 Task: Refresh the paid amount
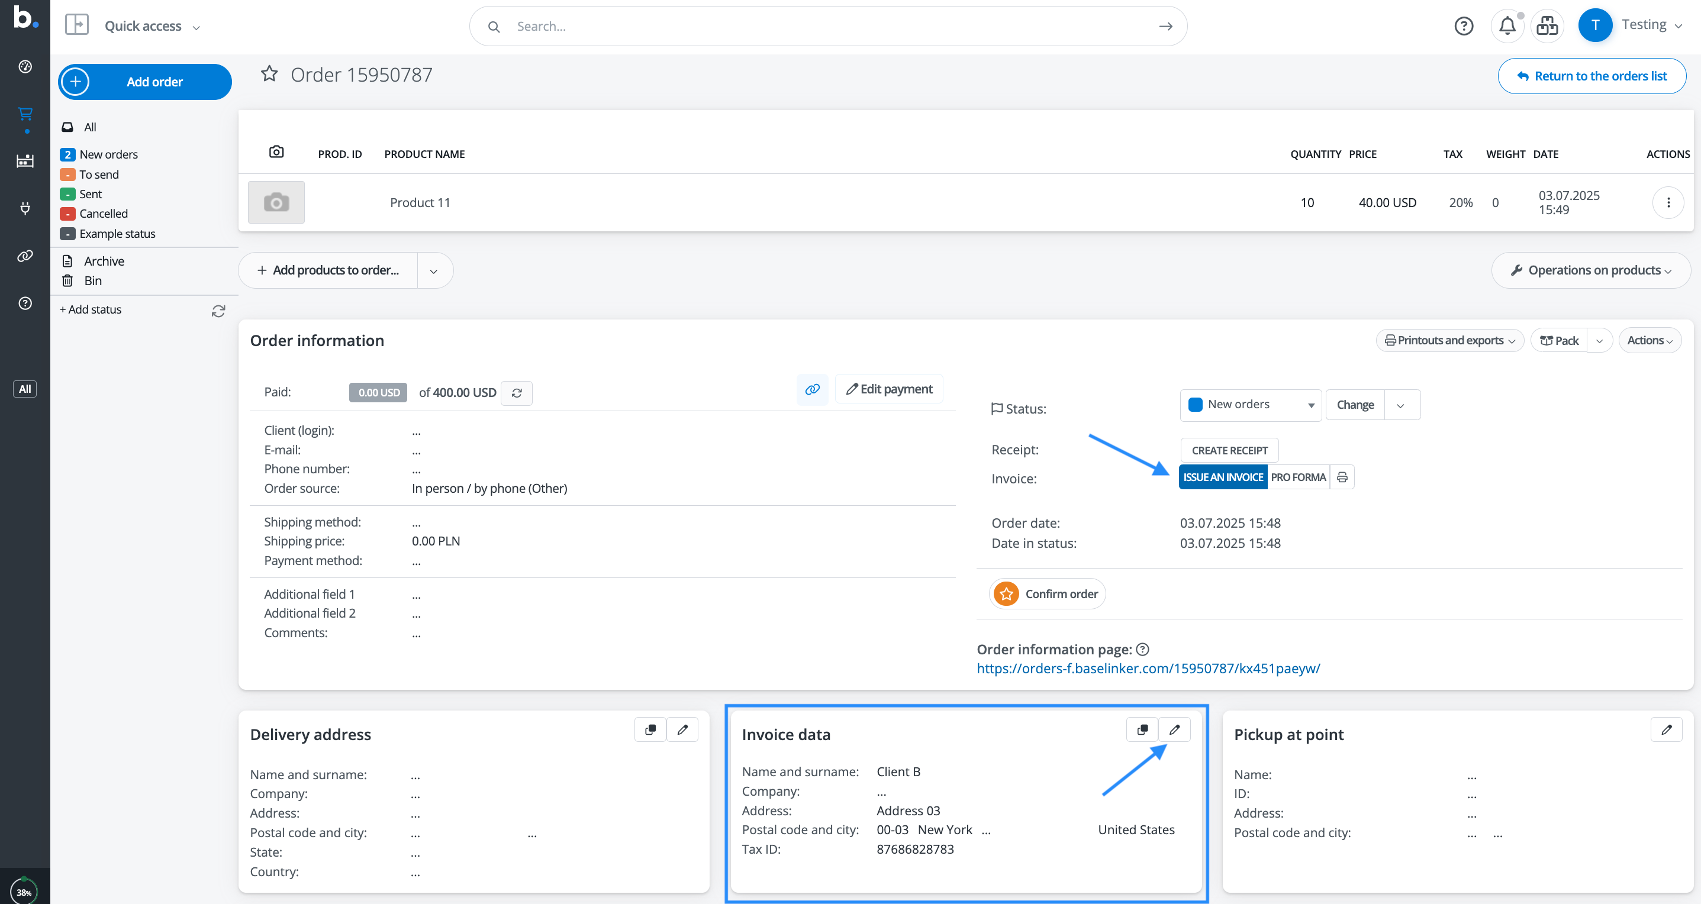pos(516,393)
